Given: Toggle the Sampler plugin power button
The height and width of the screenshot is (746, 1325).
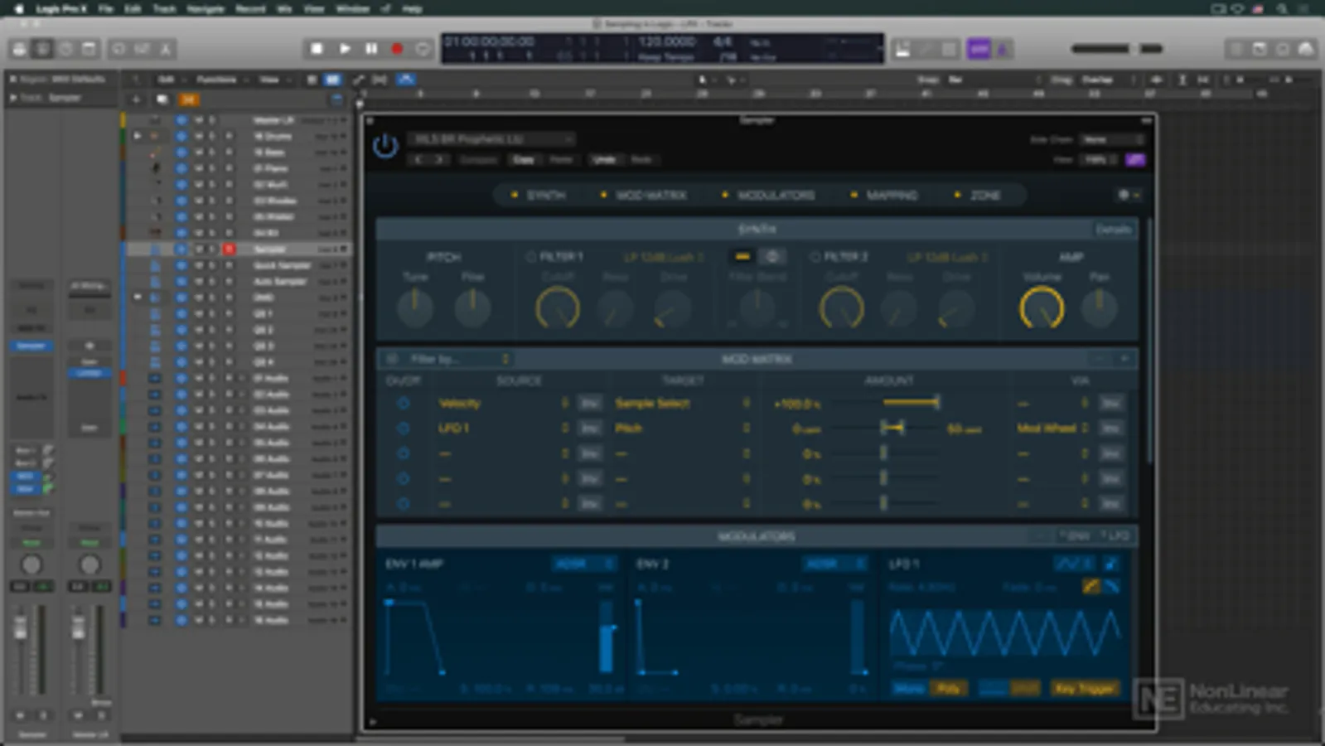Looking at the screenshot, I should point(385,147).
